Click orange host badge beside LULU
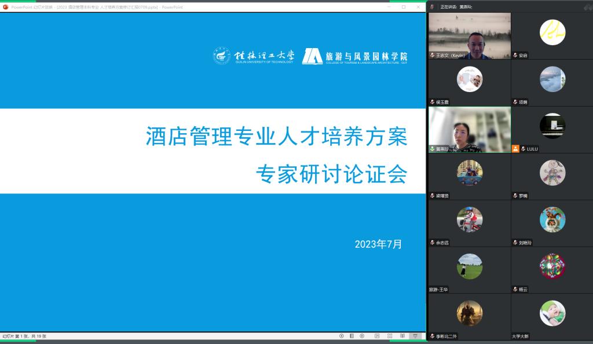Viewport: 593px width, 344px height. tap(515, 149)
